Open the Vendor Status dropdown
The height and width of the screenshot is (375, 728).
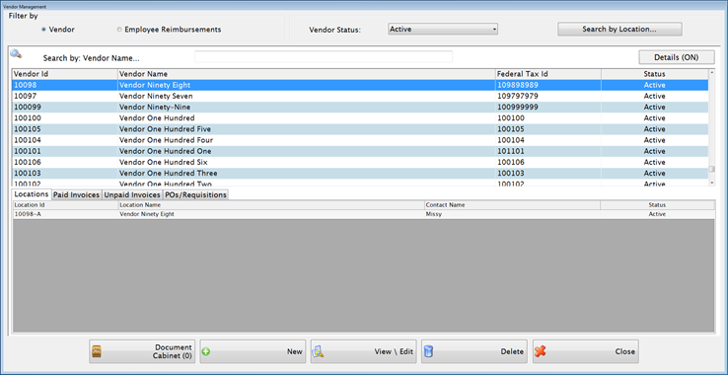pyautogui.click(x=443, y=30)
